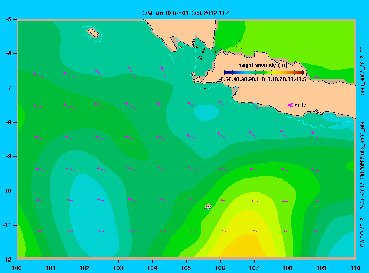The width and height of the screenshot is (369, 273).
Task: Click the y-axis label "-10"
Action: (7, 191)
